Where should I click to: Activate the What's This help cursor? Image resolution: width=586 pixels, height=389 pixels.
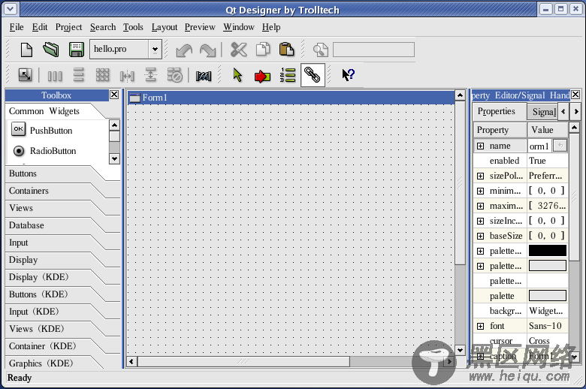point(348,75)
